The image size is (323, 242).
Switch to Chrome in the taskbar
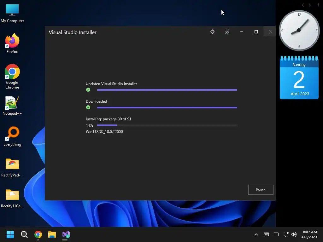[x=38, y=234]
